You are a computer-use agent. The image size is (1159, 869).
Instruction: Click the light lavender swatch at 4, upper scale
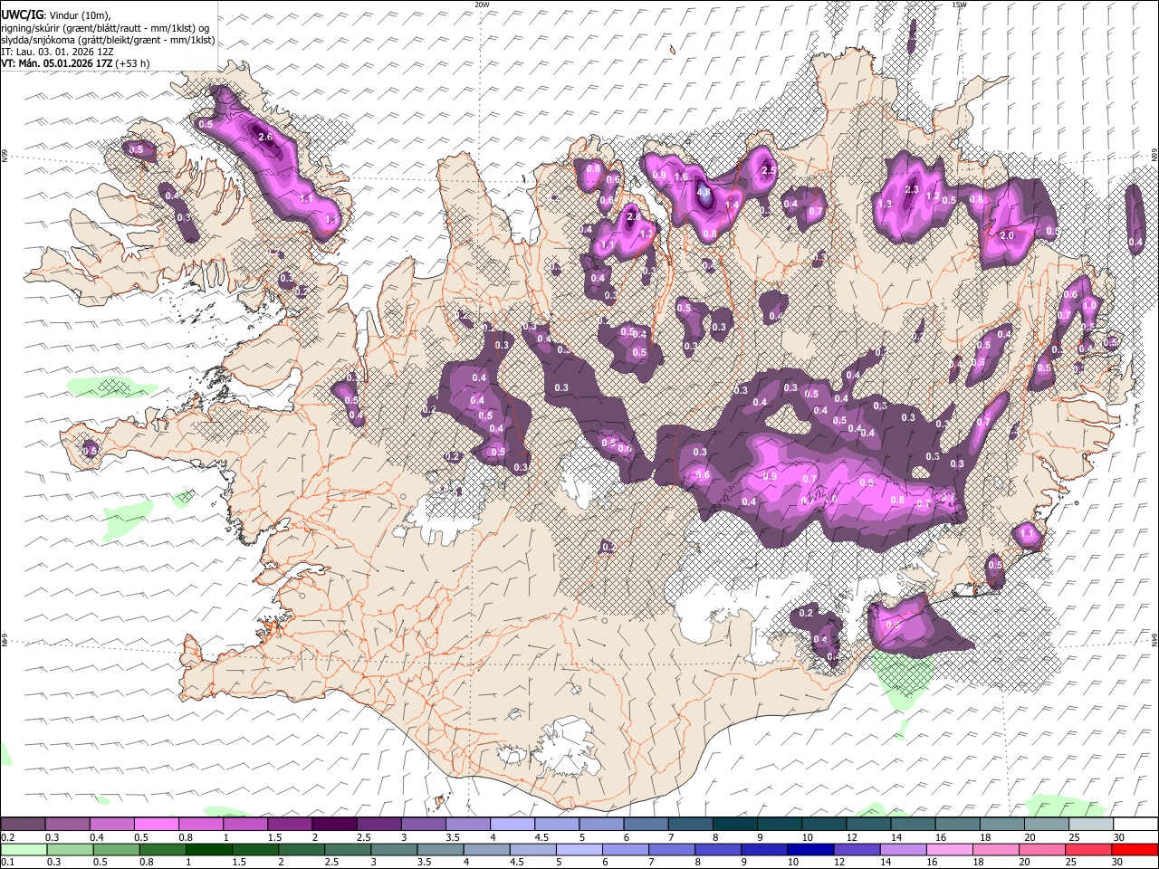point(513,825)
